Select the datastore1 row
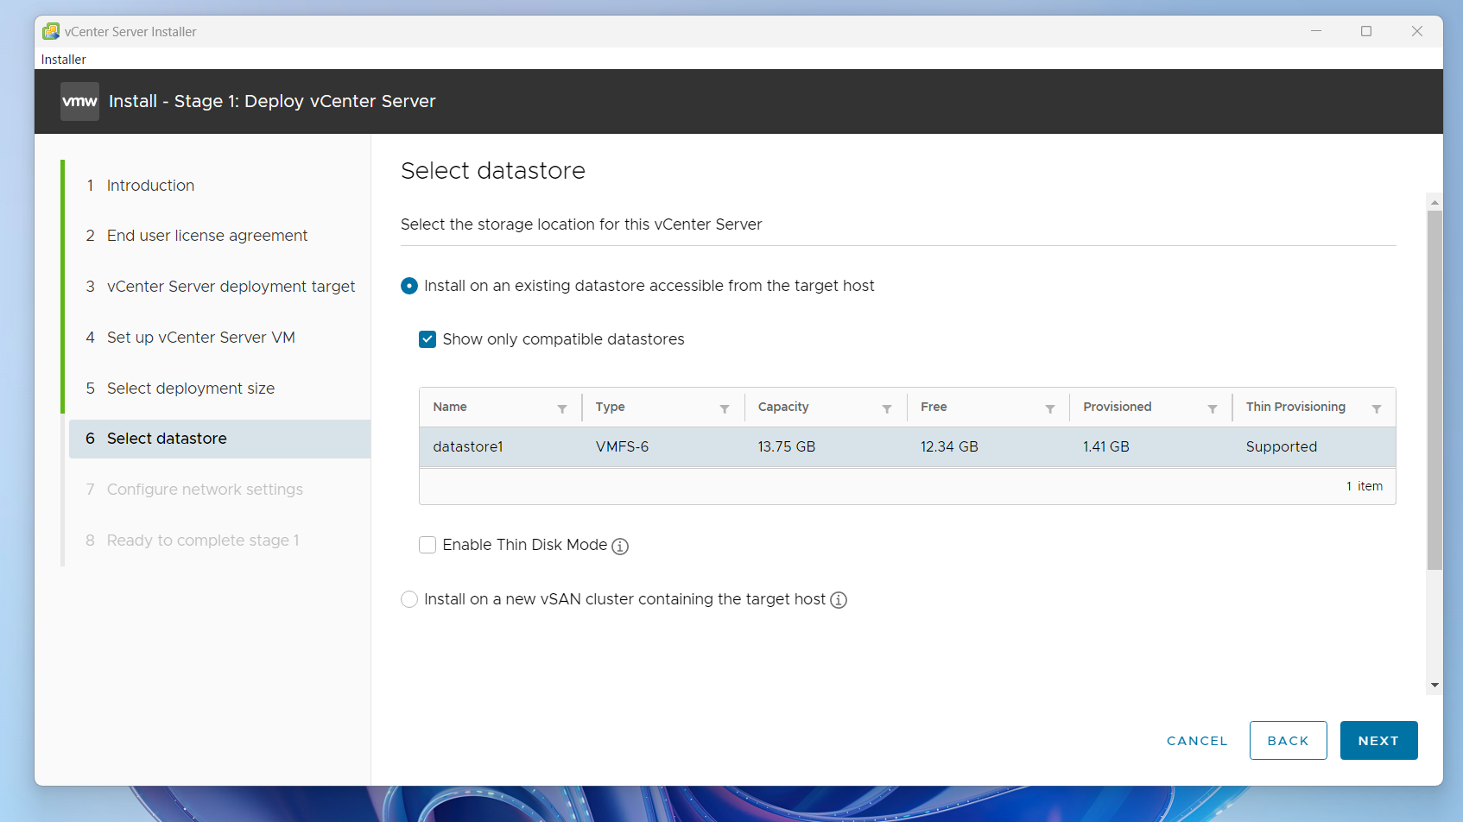 pyautogui.click(x=907, y=447)
